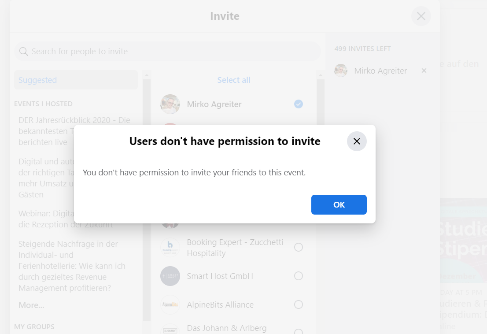Tick the AlpineBits Alliance radio button
The width and height of the screenshot is (487, 334).
(x=299, y=304)
